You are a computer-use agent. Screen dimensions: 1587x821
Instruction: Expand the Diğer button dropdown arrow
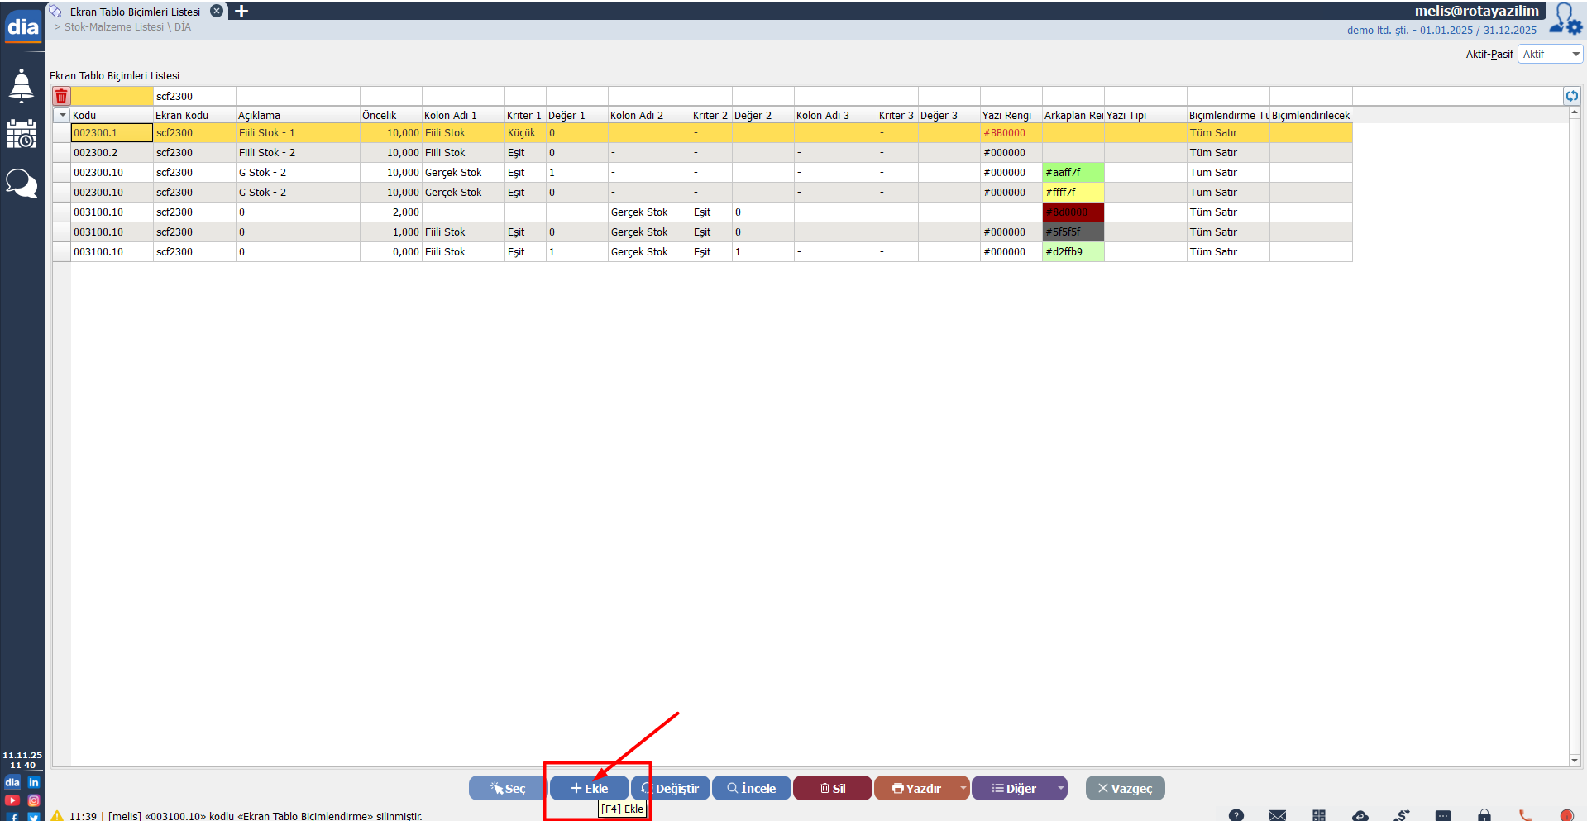click(1060, 788)
